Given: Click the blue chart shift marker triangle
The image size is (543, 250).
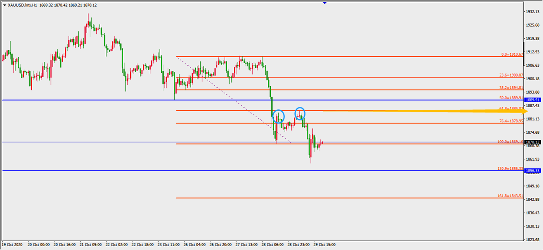Looking at the screenshot, I should 324,3.
